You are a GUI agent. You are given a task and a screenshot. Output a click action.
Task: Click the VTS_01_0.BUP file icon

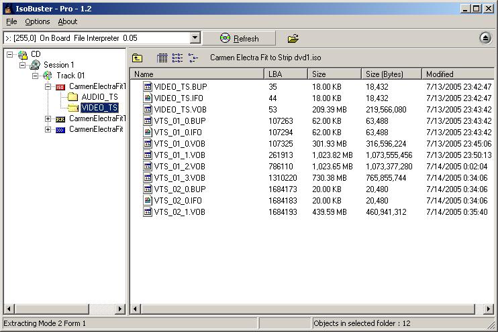(148, 120)
